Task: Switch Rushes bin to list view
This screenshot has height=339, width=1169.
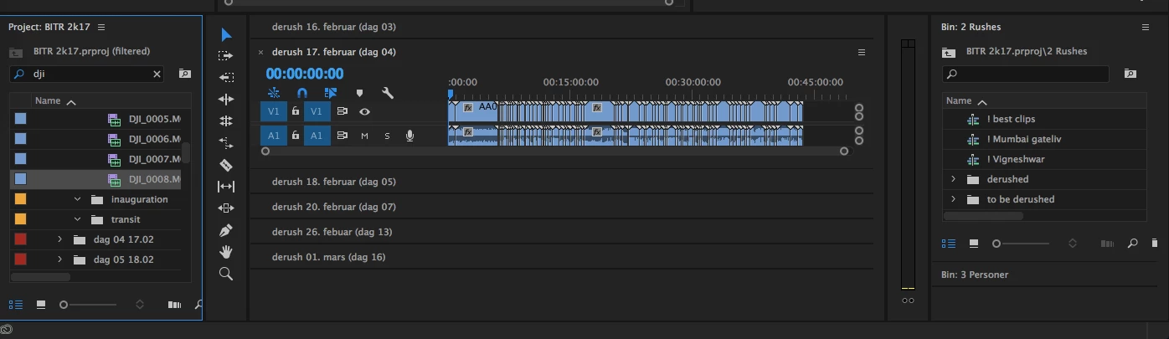Action: (949, 244)
